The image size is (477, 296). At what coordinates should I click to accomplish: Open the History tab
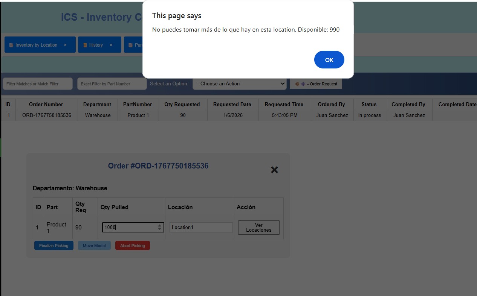coord(96,45)
